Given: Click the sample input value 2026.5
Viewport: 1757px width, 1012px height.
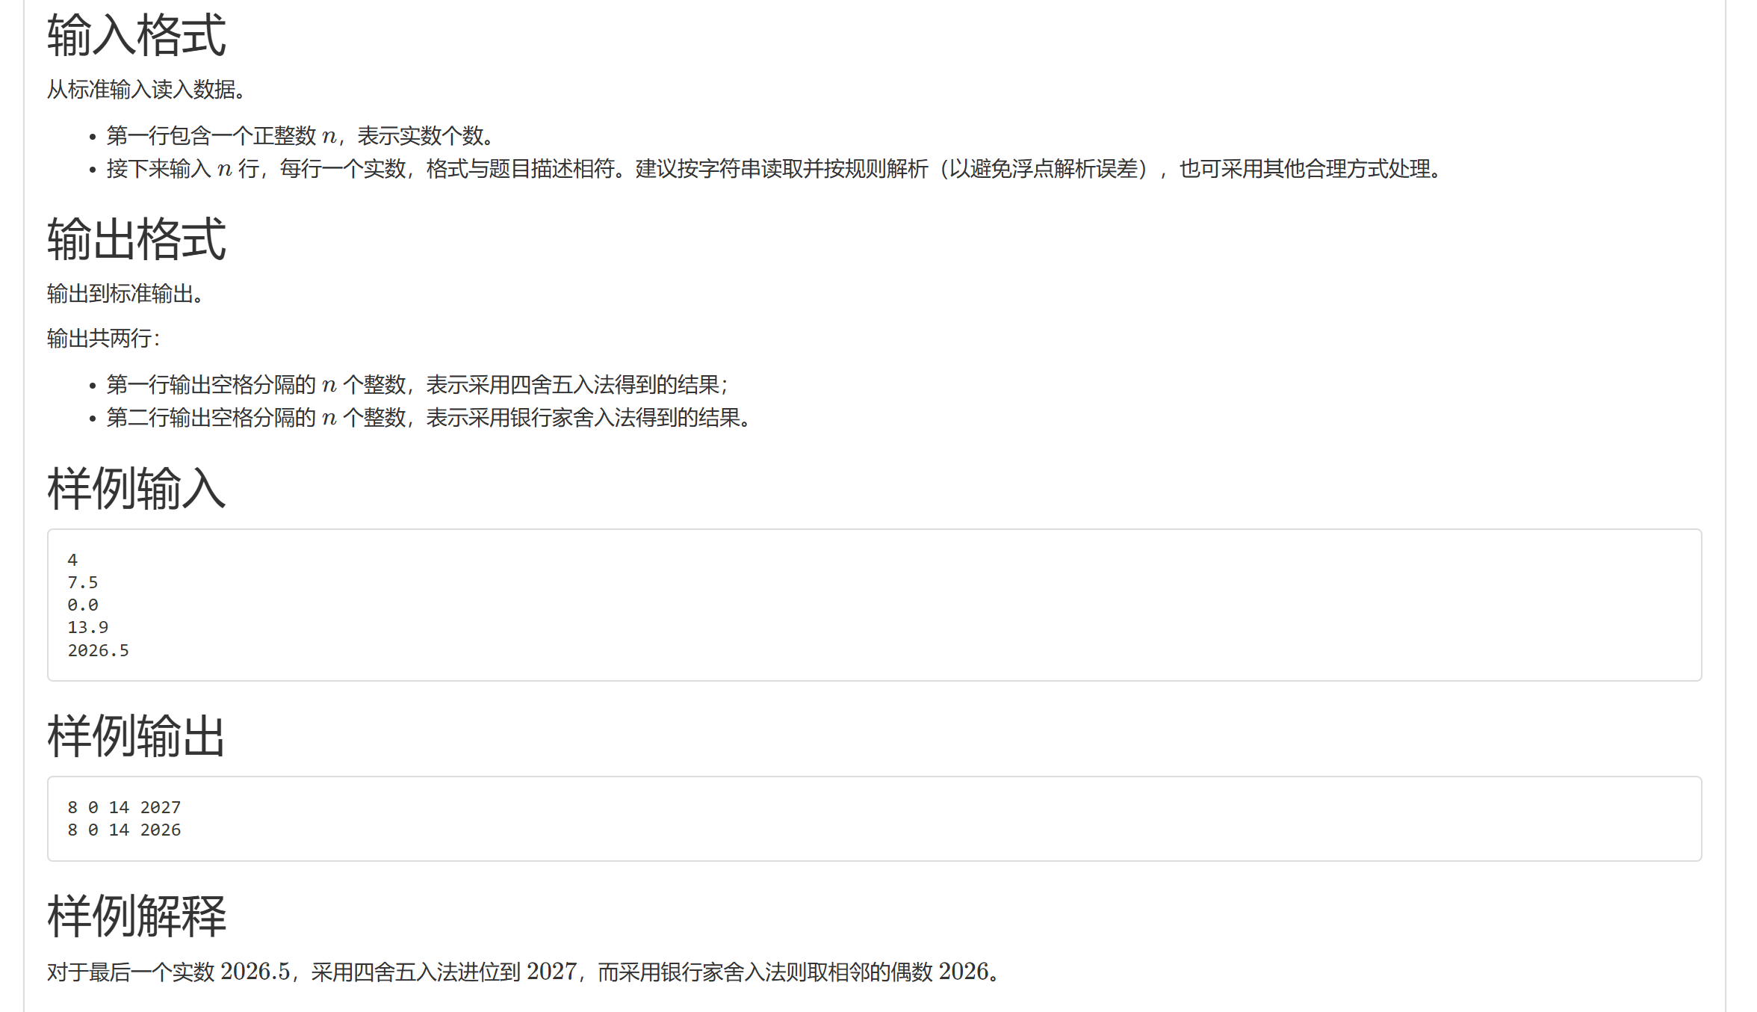Looking at the screenshot, I should (99, 650).
